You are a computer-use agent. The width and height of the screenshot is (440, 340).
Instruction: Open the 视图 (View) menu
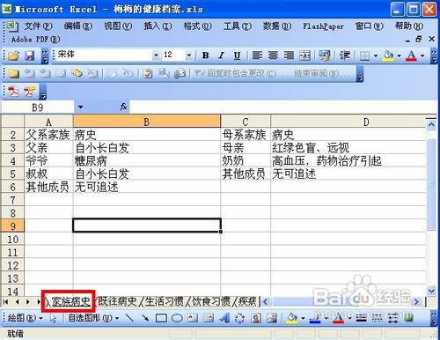tap(118, 26)
